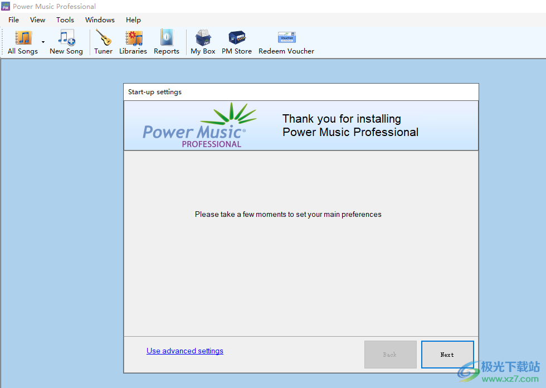Expand the All Songs dropdown arrow

pos(43,42)
